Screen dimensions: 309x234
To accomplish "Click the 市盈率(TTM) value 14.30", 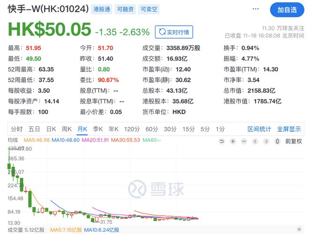I will click(271, 69).
